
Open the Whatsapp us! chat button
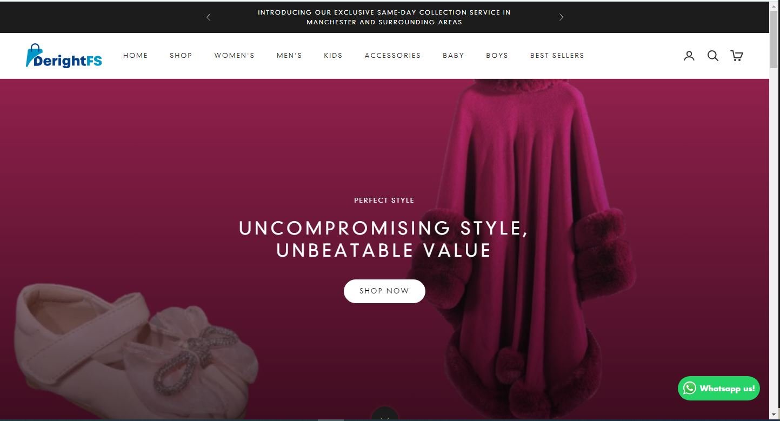(x=719, y=388)
